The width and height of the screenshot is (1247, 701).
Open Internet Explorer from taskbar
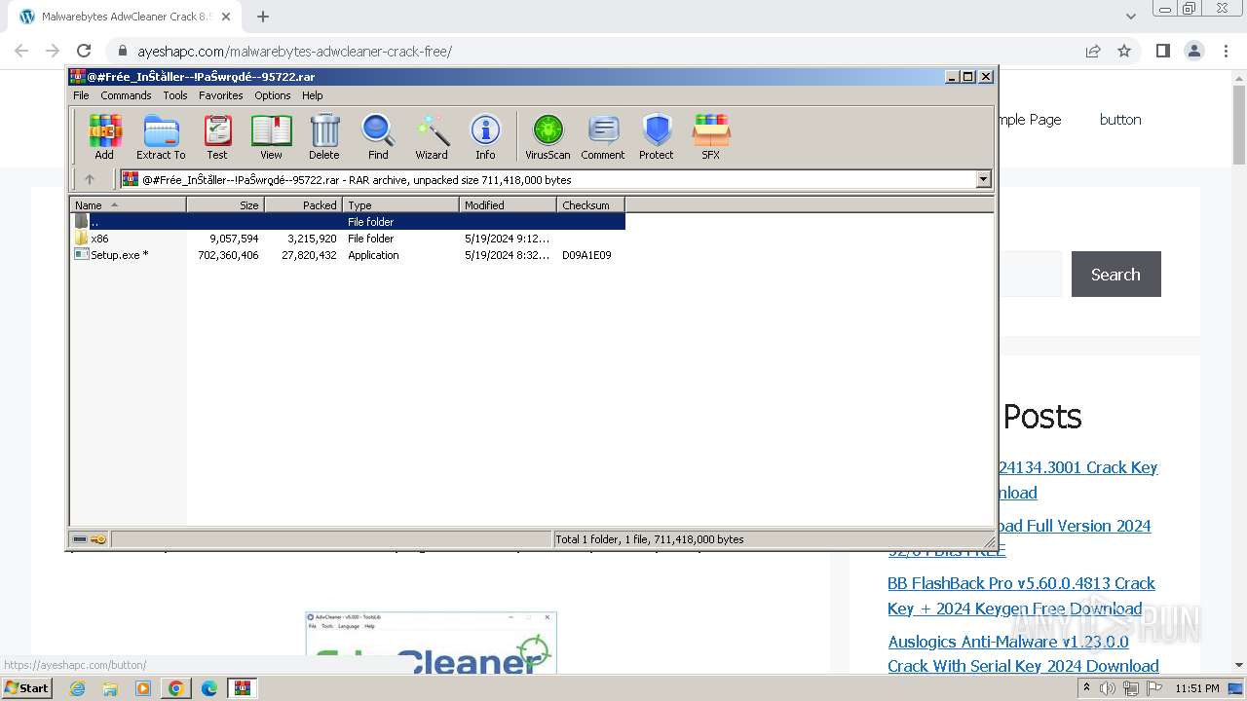pos(78,688)
